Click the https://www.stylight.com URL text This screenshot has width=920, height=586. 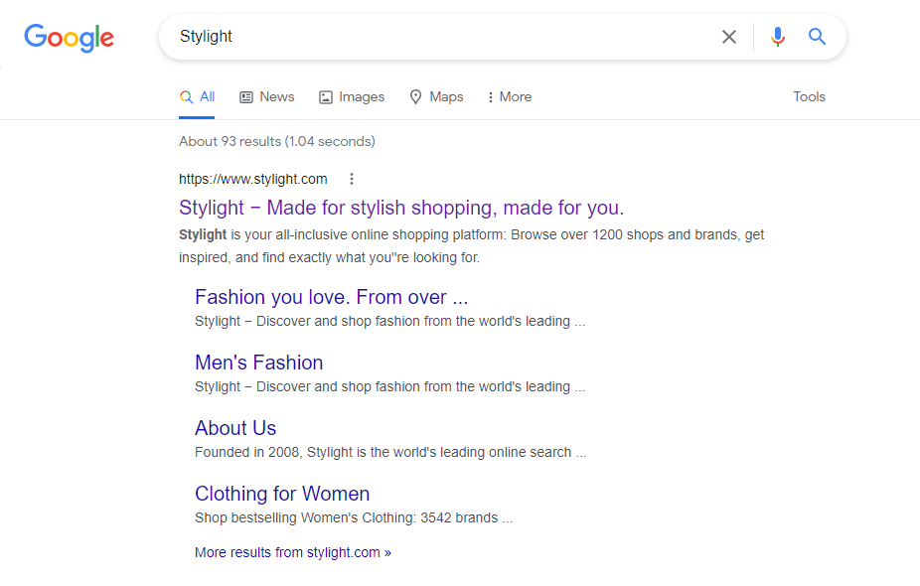pos(253,179)
